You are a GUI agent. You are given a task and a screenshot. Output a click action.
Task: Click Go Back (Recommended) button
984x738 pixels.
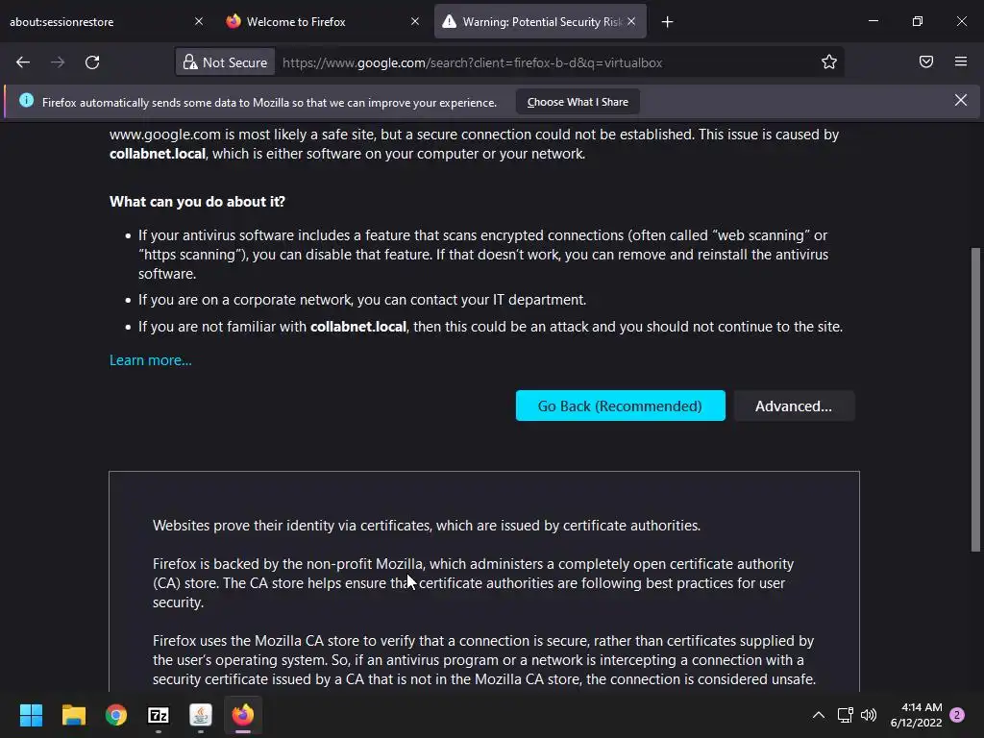[620, 406]
